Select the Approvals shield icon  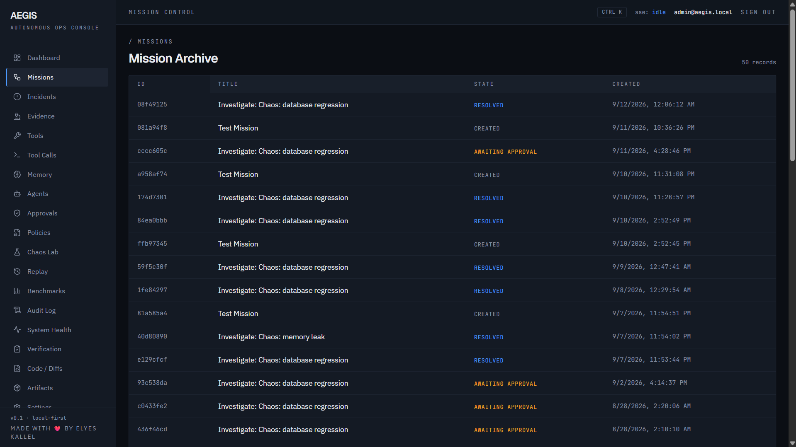click(17, 213)
